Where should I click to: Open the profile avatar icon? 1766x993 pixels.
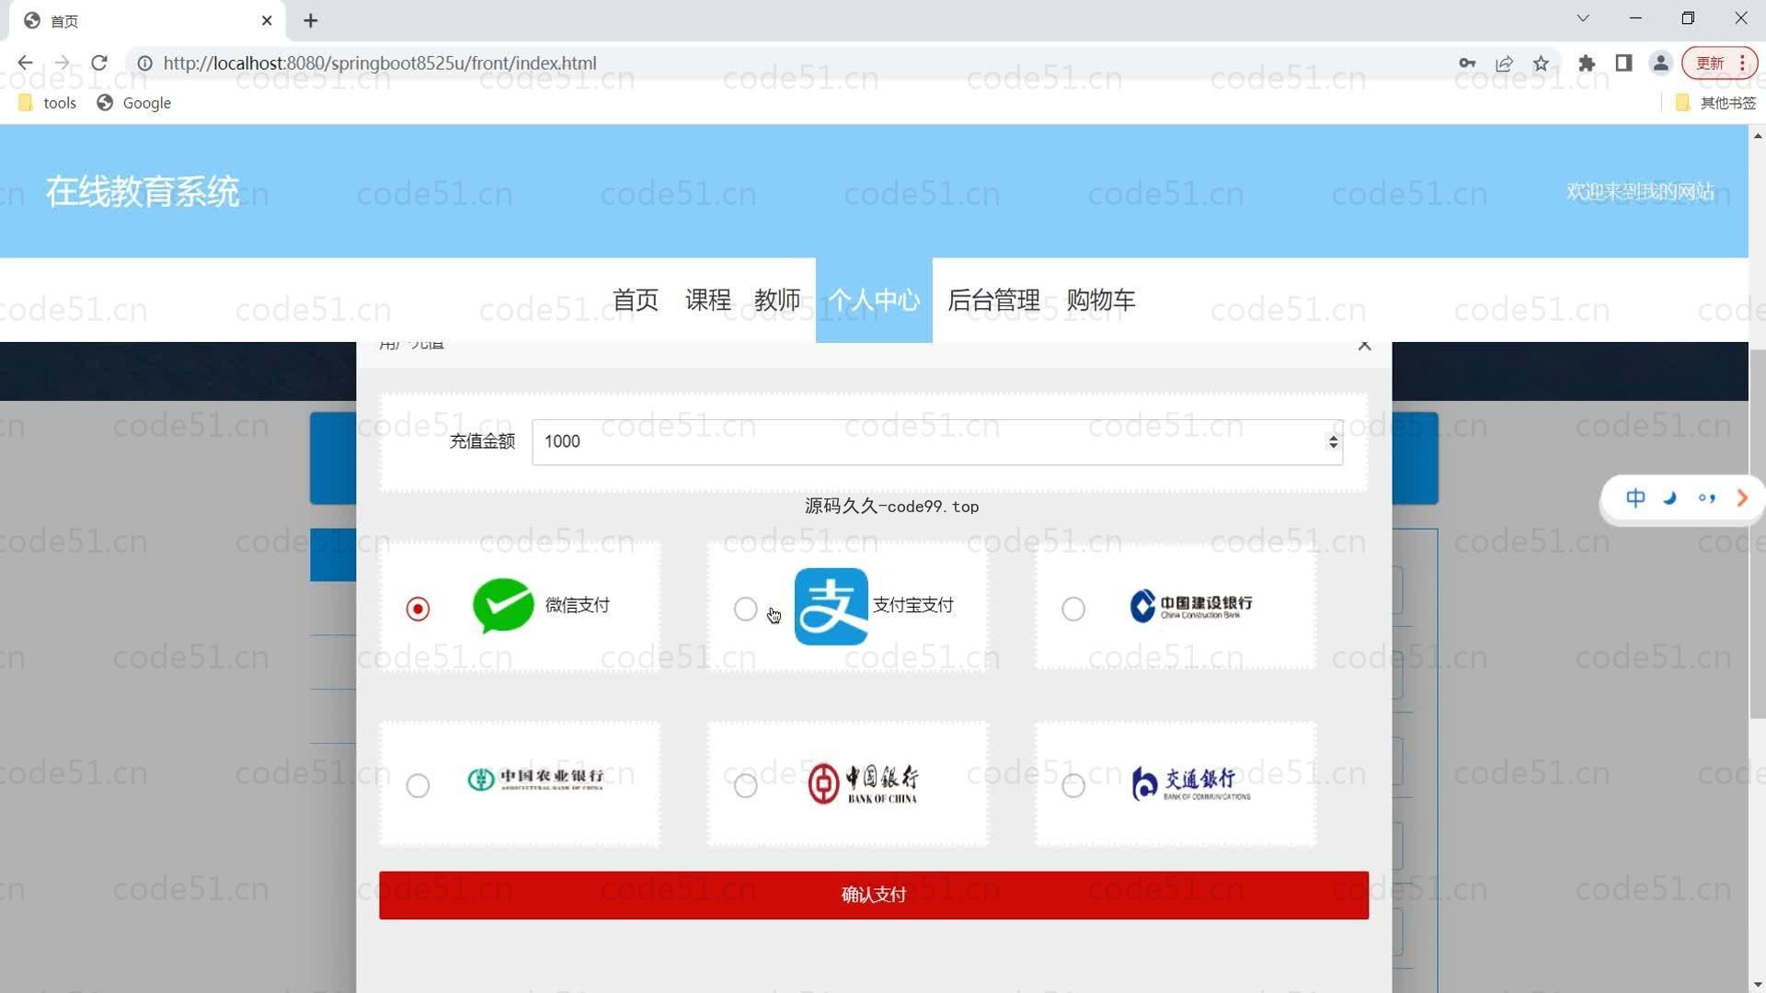1660,63
